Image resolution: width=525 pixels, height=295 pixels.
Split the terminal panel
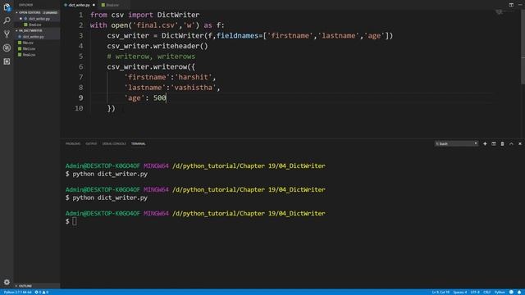point(494,144)
